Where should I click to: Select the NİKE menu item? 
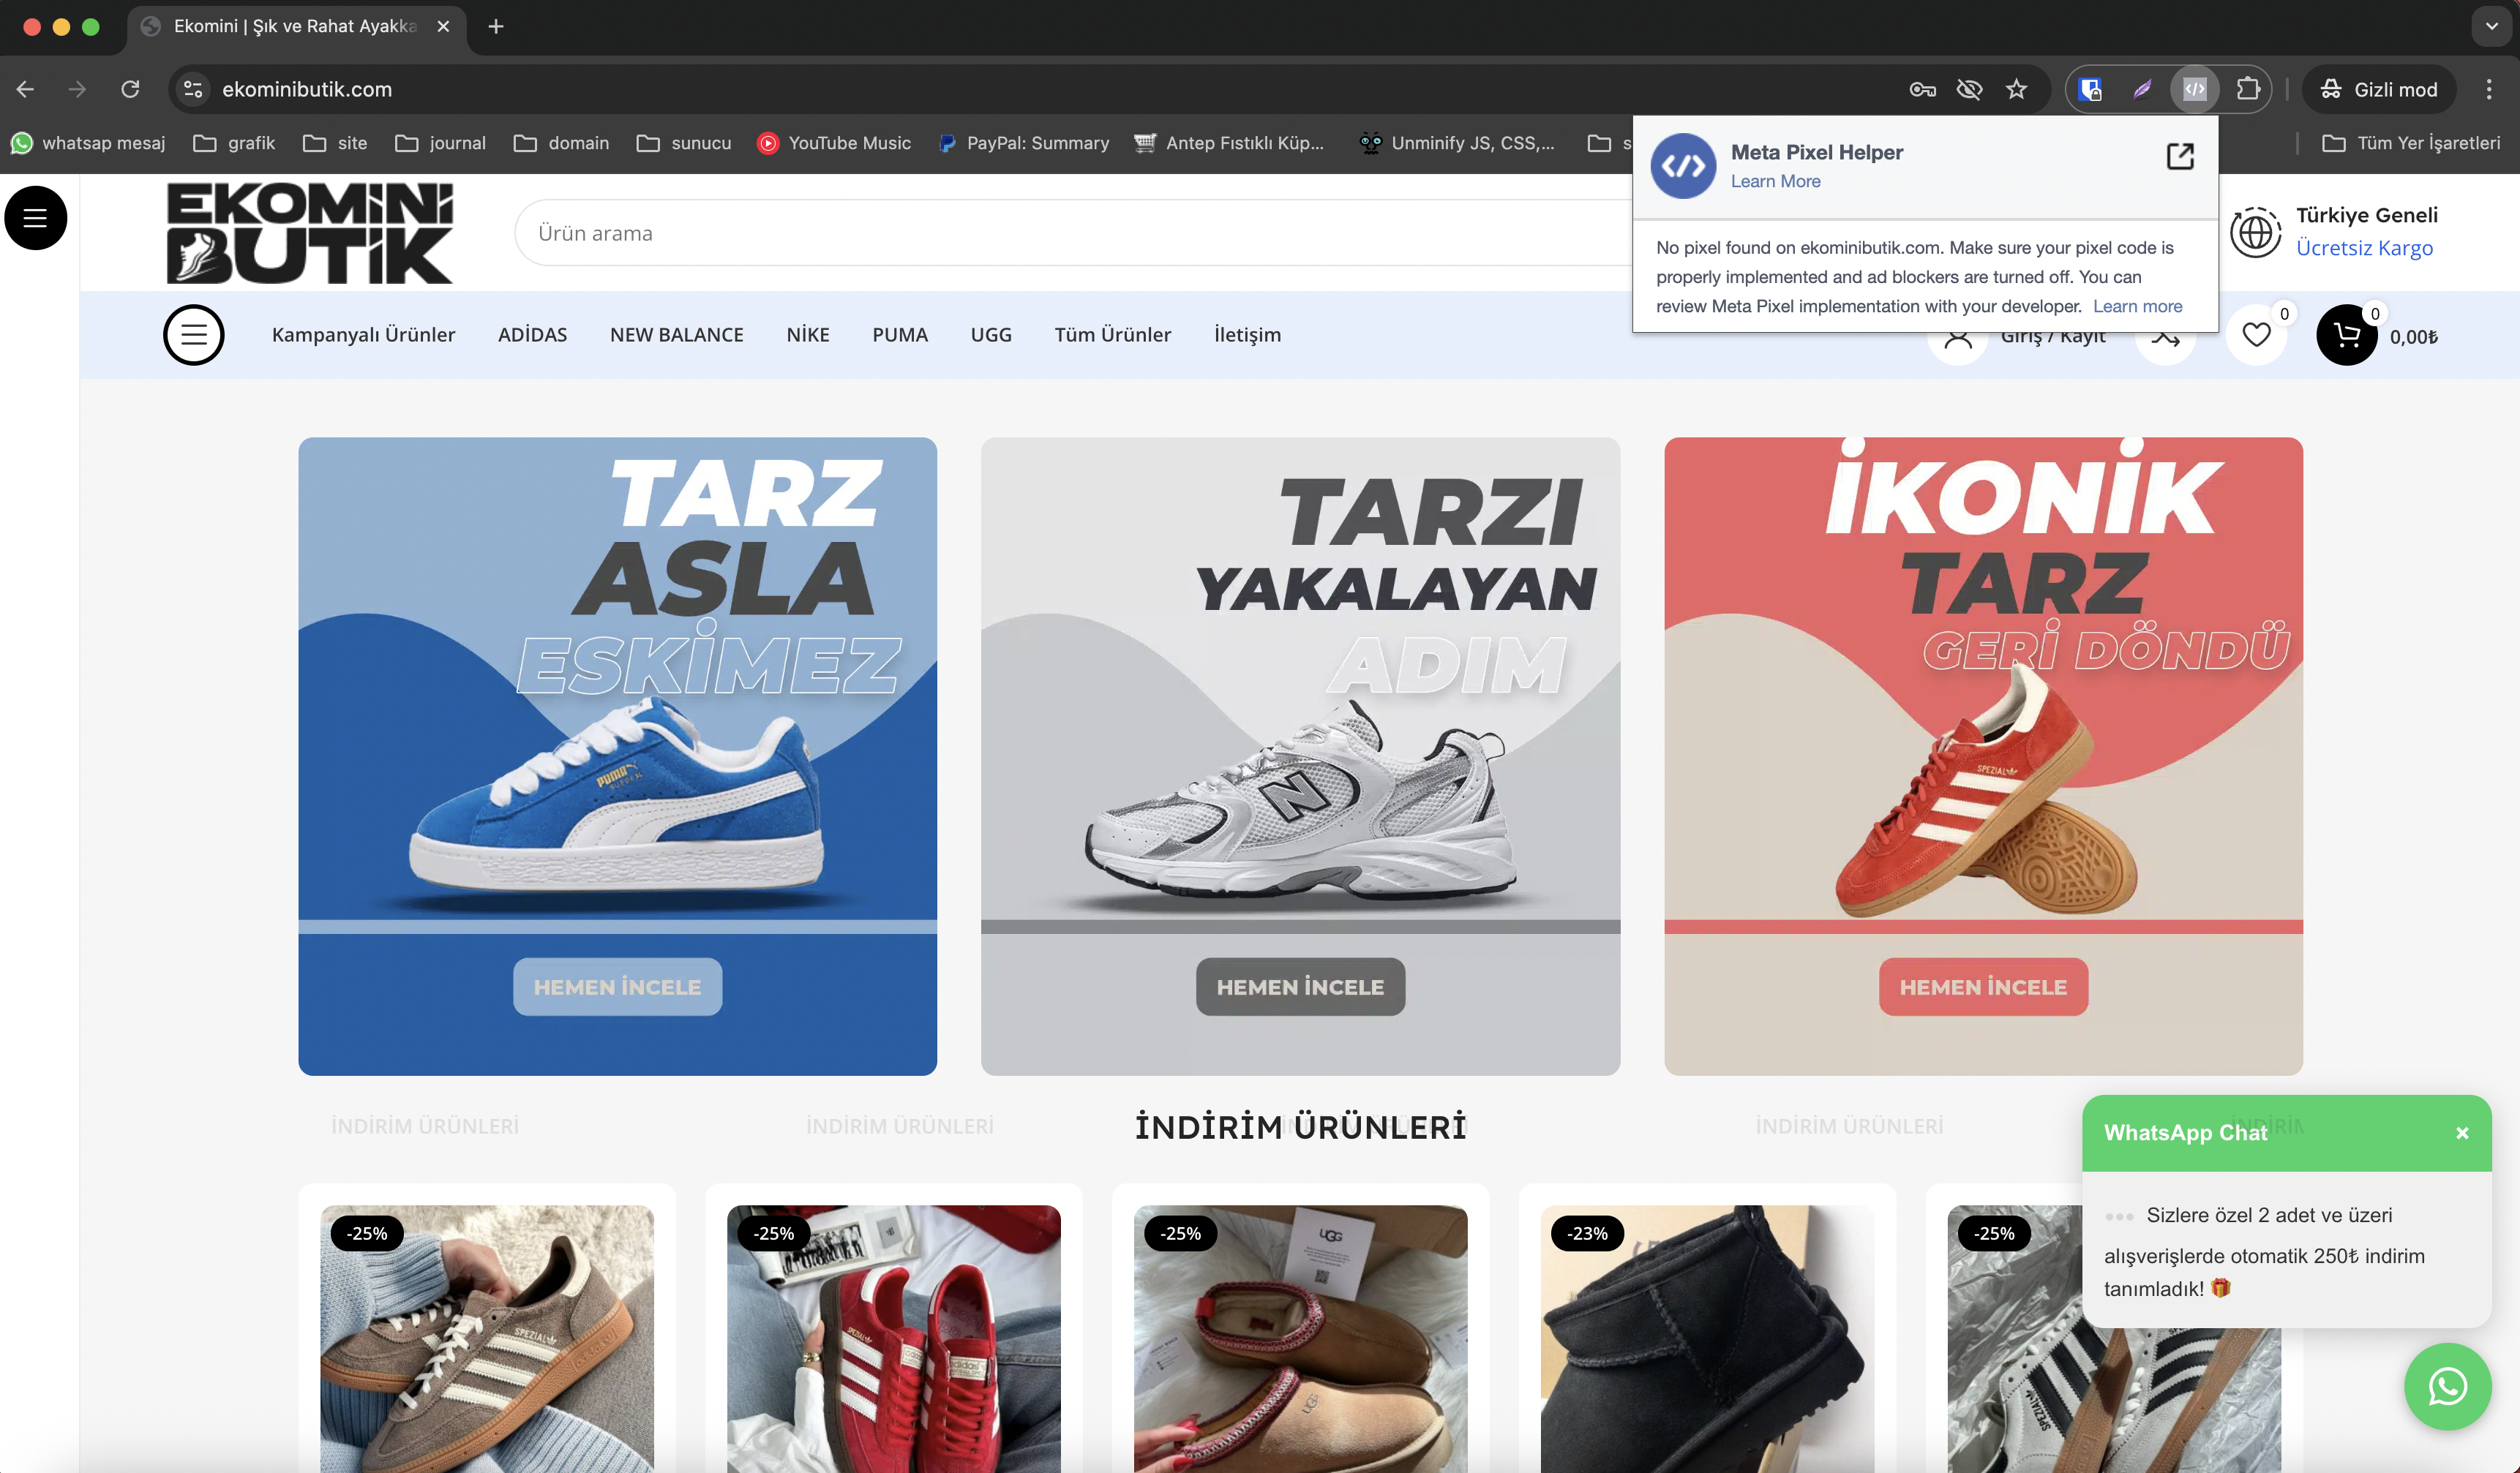[808, 335]
